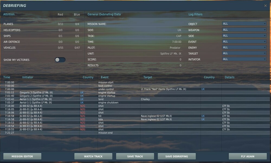Click Nave inglese 02 target in hit row

[x=156, y=116]
